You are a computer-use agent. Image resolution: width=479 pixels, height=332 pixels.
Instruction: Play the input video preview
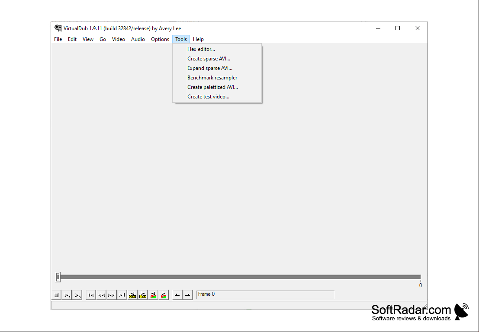(x=67, y=295)
